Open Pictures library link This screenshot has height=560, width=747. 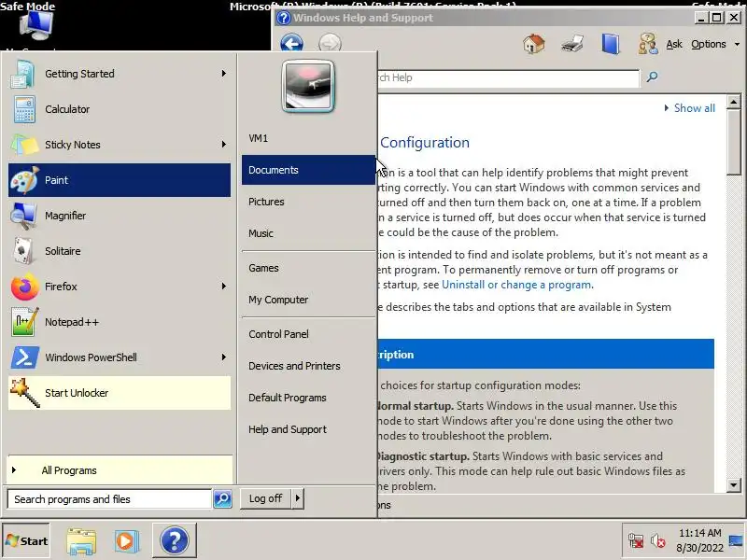pos(308,202)
